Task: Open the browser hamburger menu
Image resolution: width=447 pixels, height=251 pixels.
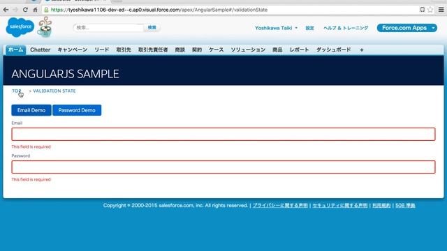Action: tap(441, 10)
